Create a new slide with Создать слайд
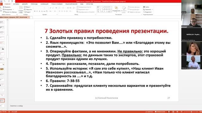202x113 pixels. click(21, 10)
